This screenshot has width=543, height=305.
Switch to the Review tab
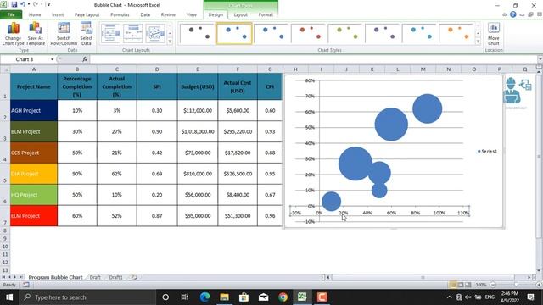[x=168, y=14]
